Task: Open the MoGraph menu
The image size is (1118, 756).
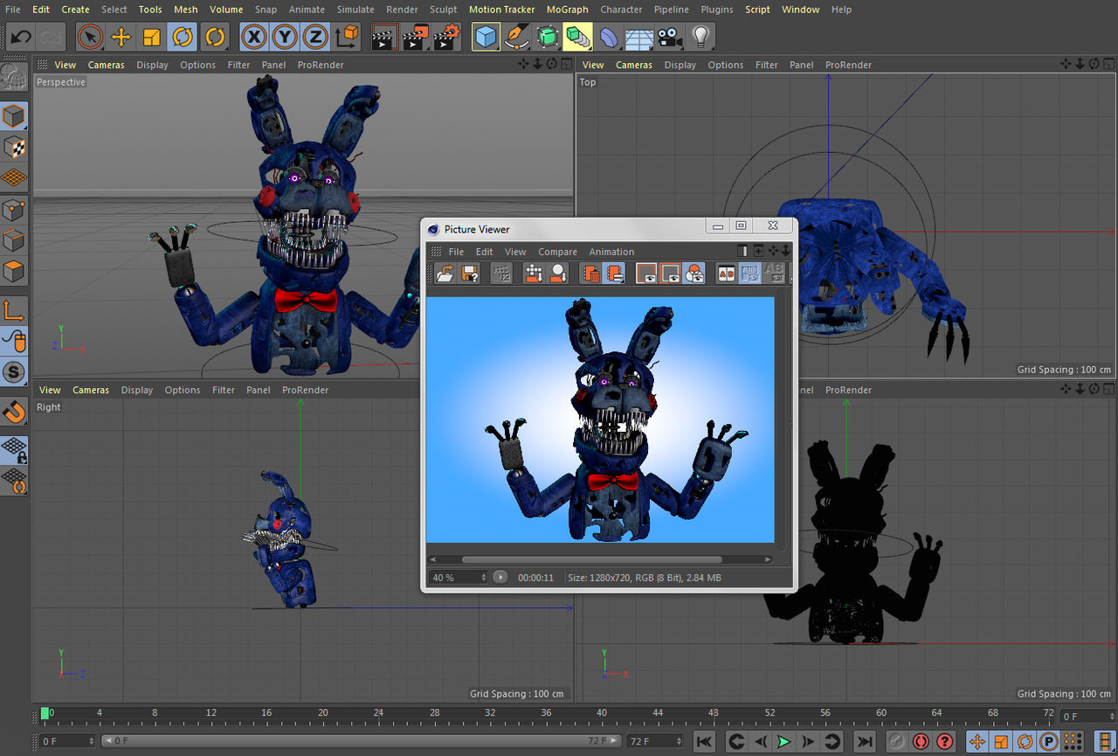Action: click(568, 10)
